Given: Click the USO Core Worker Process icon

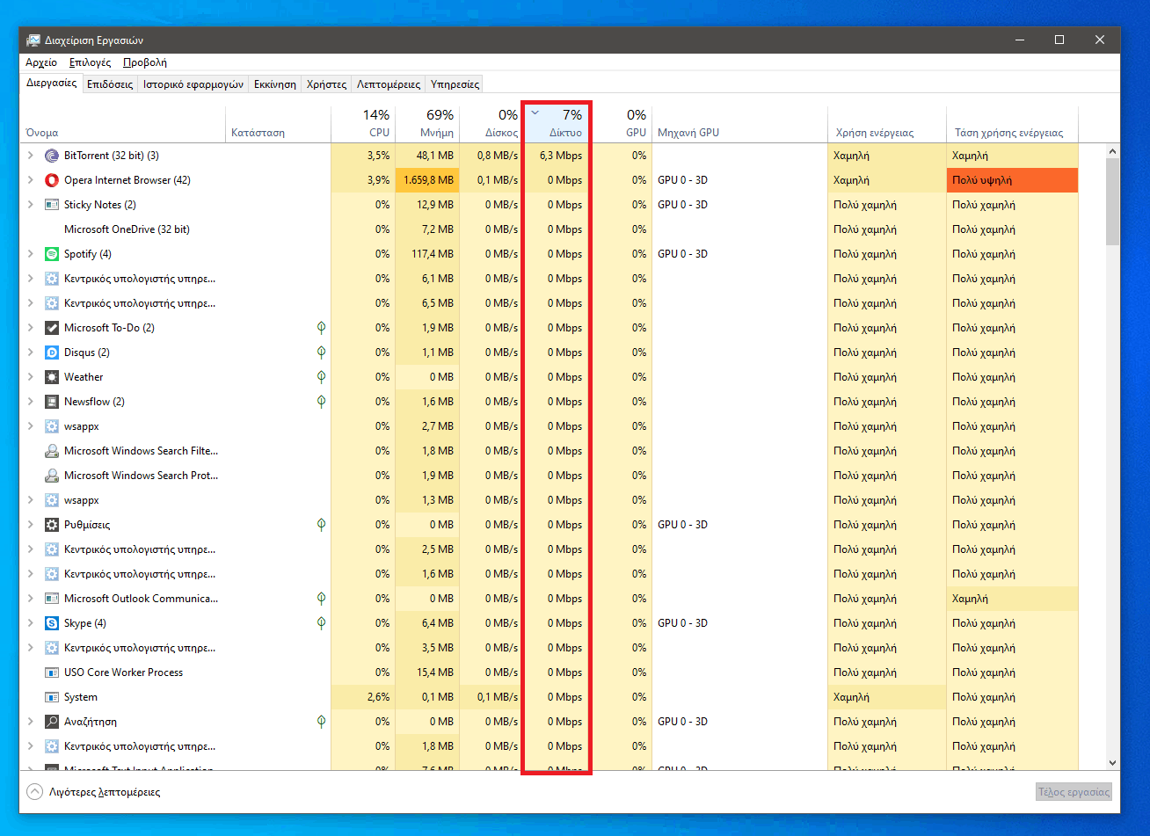Looking at the screenshot, I should [x=51, y=672].
